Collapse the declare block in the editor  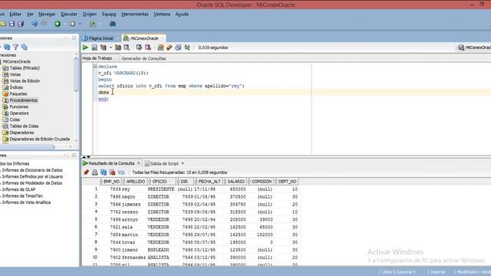click(x=95, y=67)
